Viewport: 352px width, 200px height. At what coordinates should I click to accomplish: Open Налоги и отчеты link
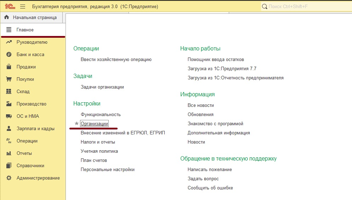point(98,142)
